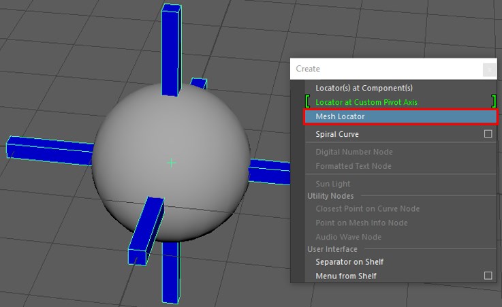
Task: Select the Sun Light menu item
Action: [332, 184]
